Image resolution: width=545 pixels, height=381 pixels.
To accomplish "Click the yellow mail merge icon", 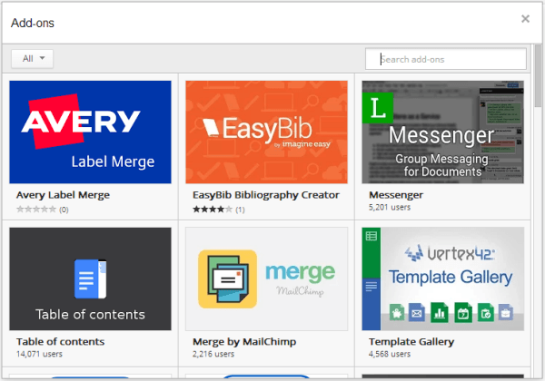I will pos(228,279).
